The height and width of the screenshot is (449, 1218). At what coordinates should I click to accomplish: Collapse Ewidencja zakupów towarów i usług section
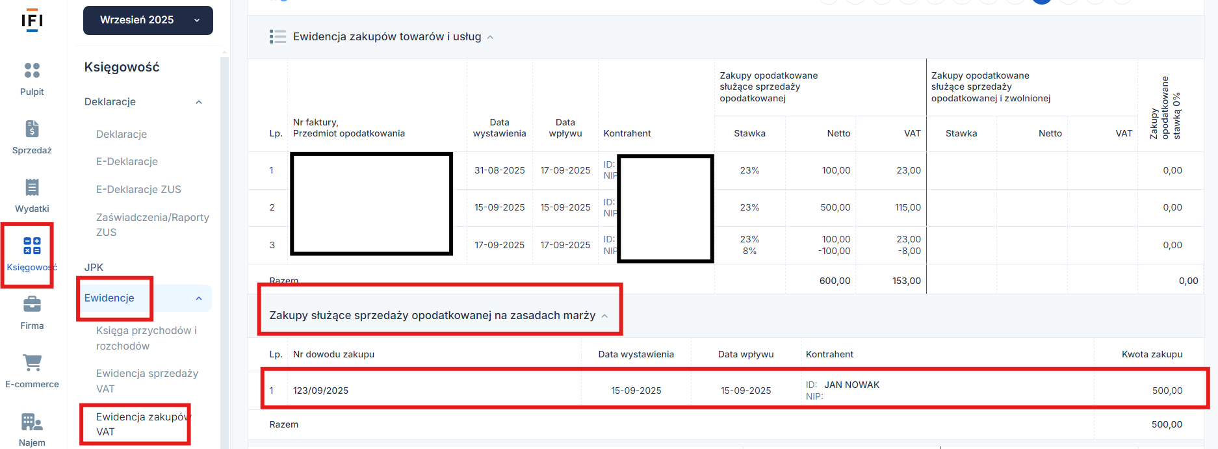click(x=490, y=38)
